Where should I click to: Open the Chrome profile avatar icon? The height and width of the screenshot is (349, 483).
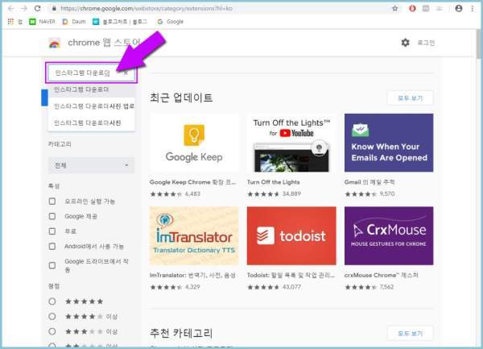coord(458,8)
